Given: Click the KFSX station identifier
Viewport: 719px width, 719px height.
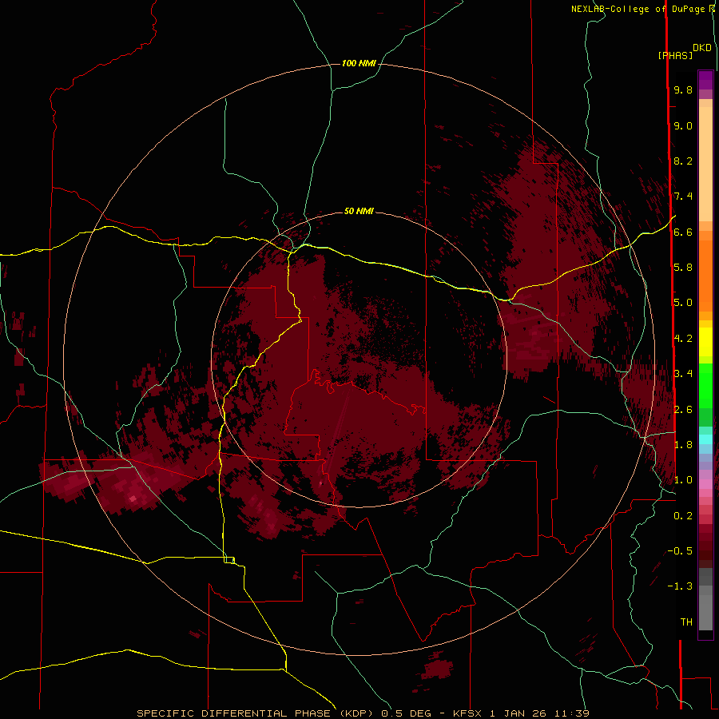Looking at the screenshot, I should pyautogui.click(x=467, y=713).
